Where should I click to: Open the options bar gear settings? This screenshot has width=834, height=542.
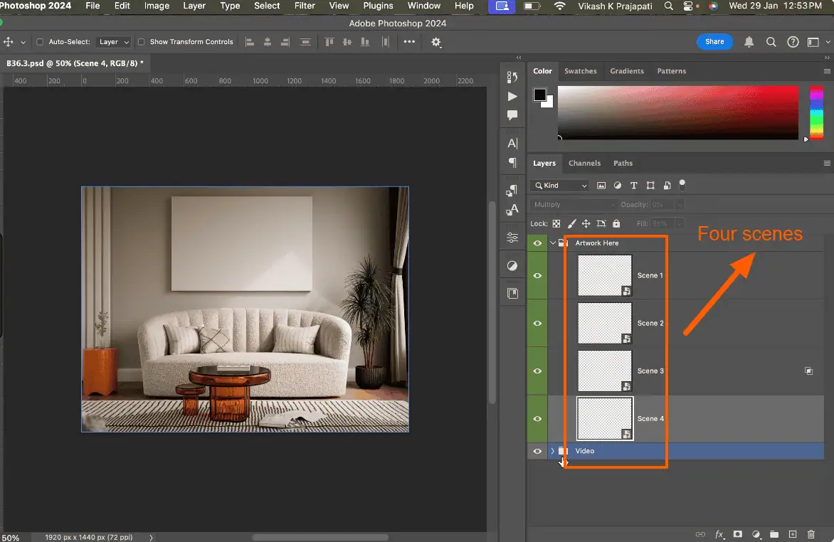click(436, 42)
